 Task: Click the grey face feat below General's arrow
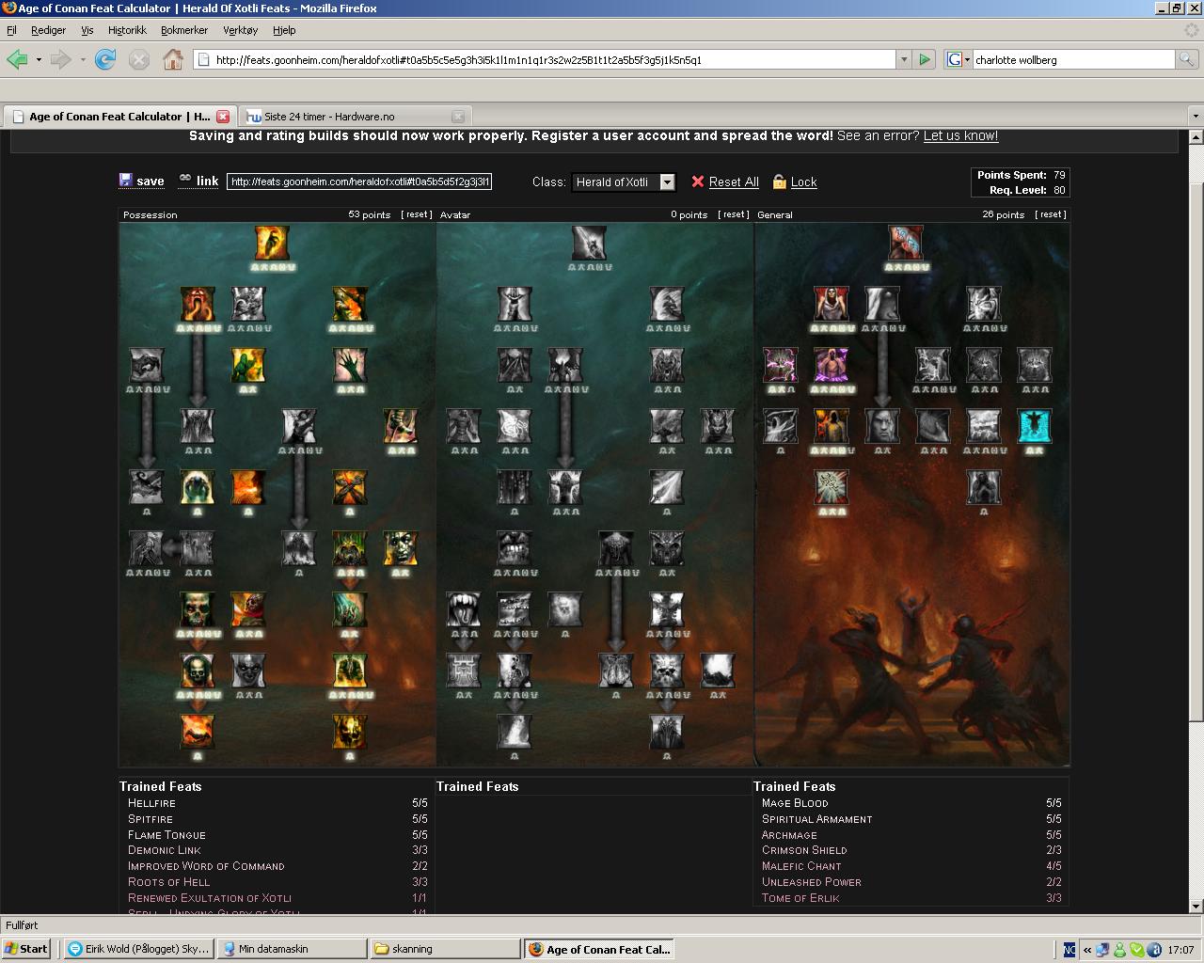tap(882, 426)
